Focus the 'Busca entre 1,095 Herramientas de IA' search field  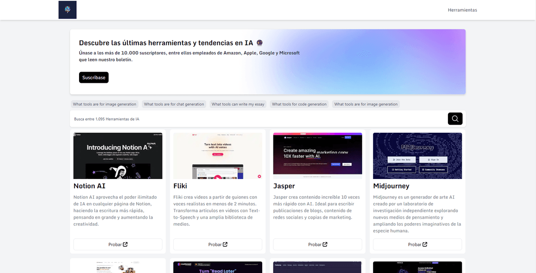pos(259,119)
